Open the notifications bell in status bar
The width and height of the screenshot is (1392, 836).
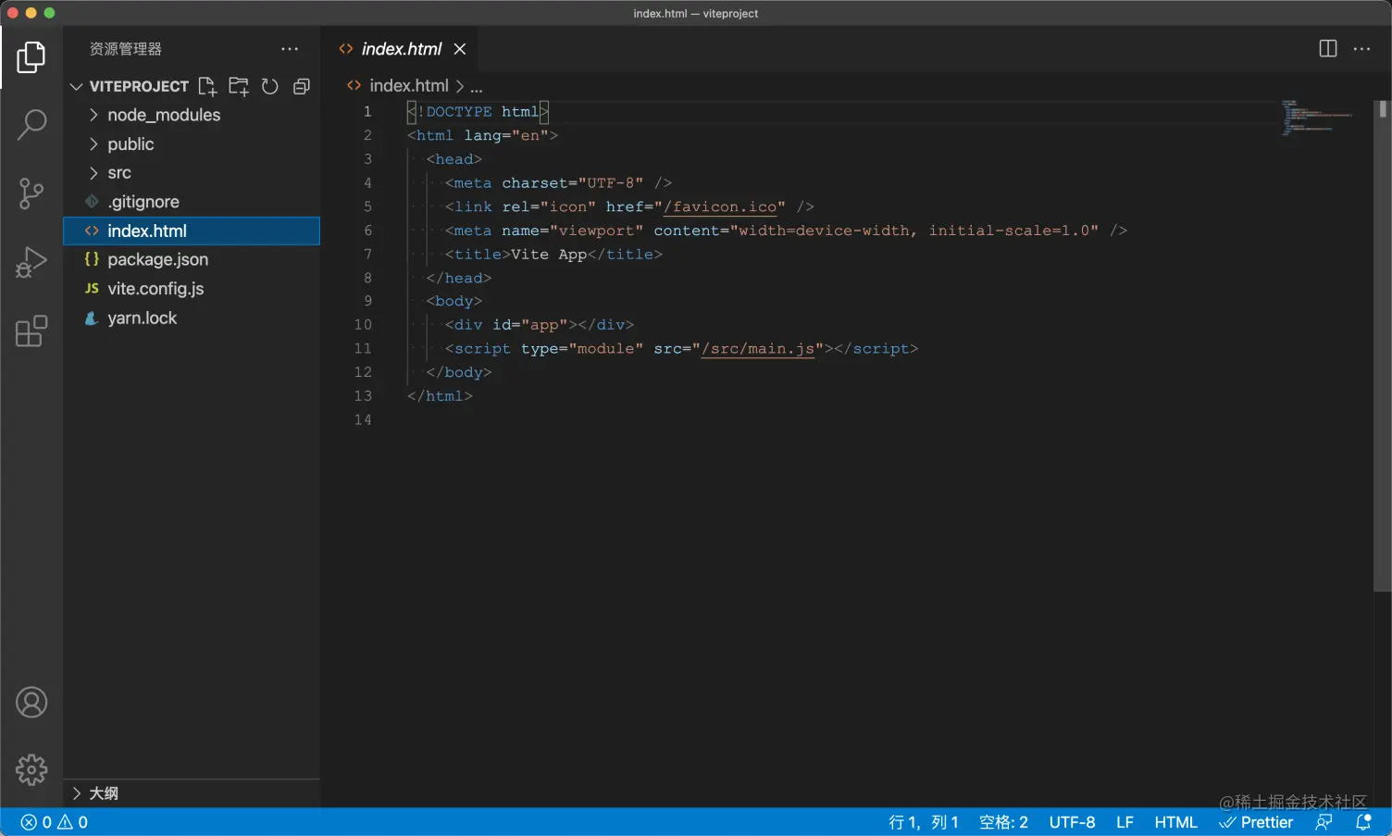(1363, 822)
